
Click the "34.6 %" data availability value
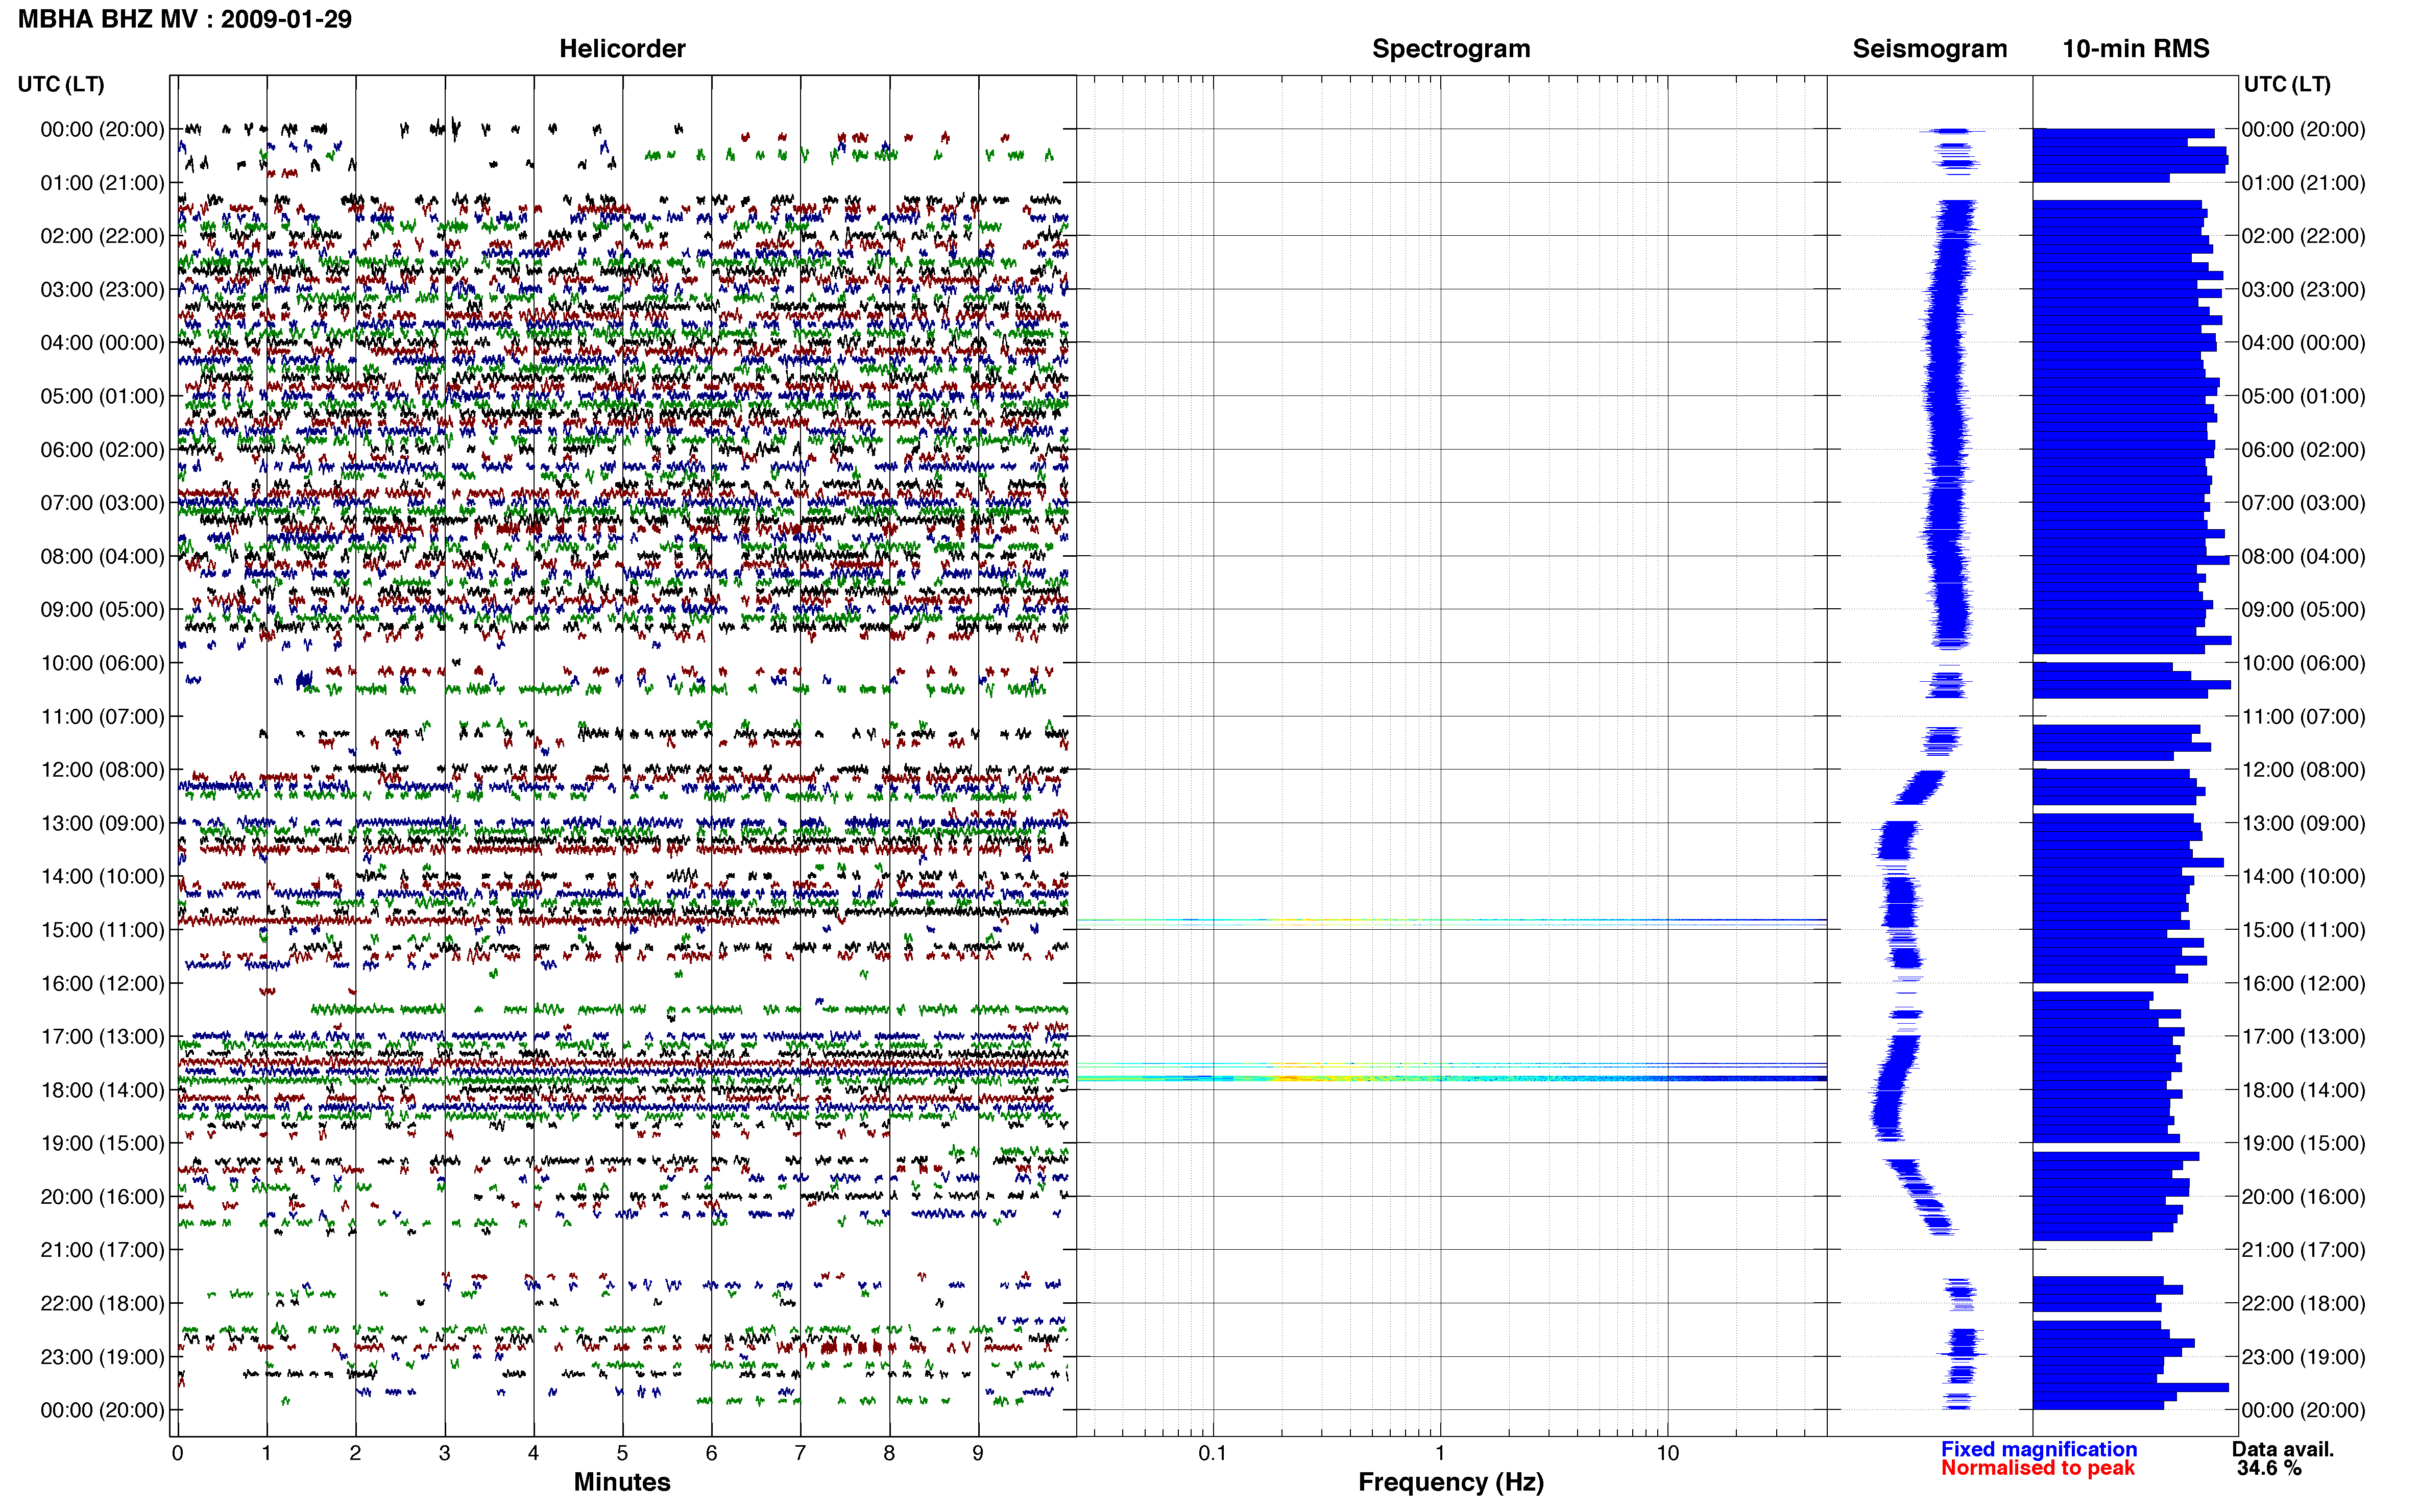click(x=2269, y=1468)
